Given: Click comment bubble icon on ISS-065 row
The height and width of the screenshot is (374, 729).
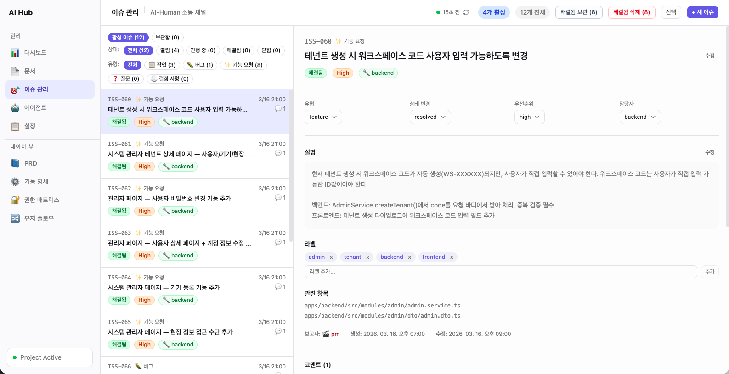Looking at the screenshot, I should point(278,331).
